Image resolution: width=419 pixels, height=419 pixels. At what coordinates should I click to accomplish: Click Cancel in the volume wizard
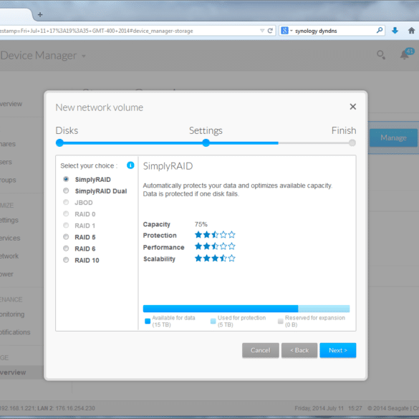coord(261,350)
